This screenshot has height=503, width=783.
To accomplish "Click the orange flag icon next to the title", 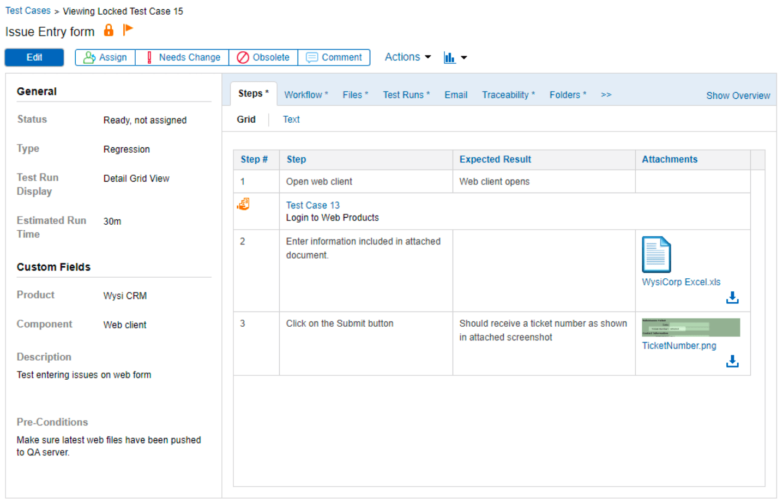I will point(128,31).
